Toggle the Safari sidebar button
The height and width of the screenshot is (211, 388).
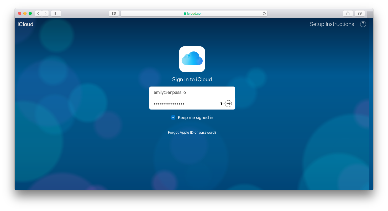(x=56, y=13)
